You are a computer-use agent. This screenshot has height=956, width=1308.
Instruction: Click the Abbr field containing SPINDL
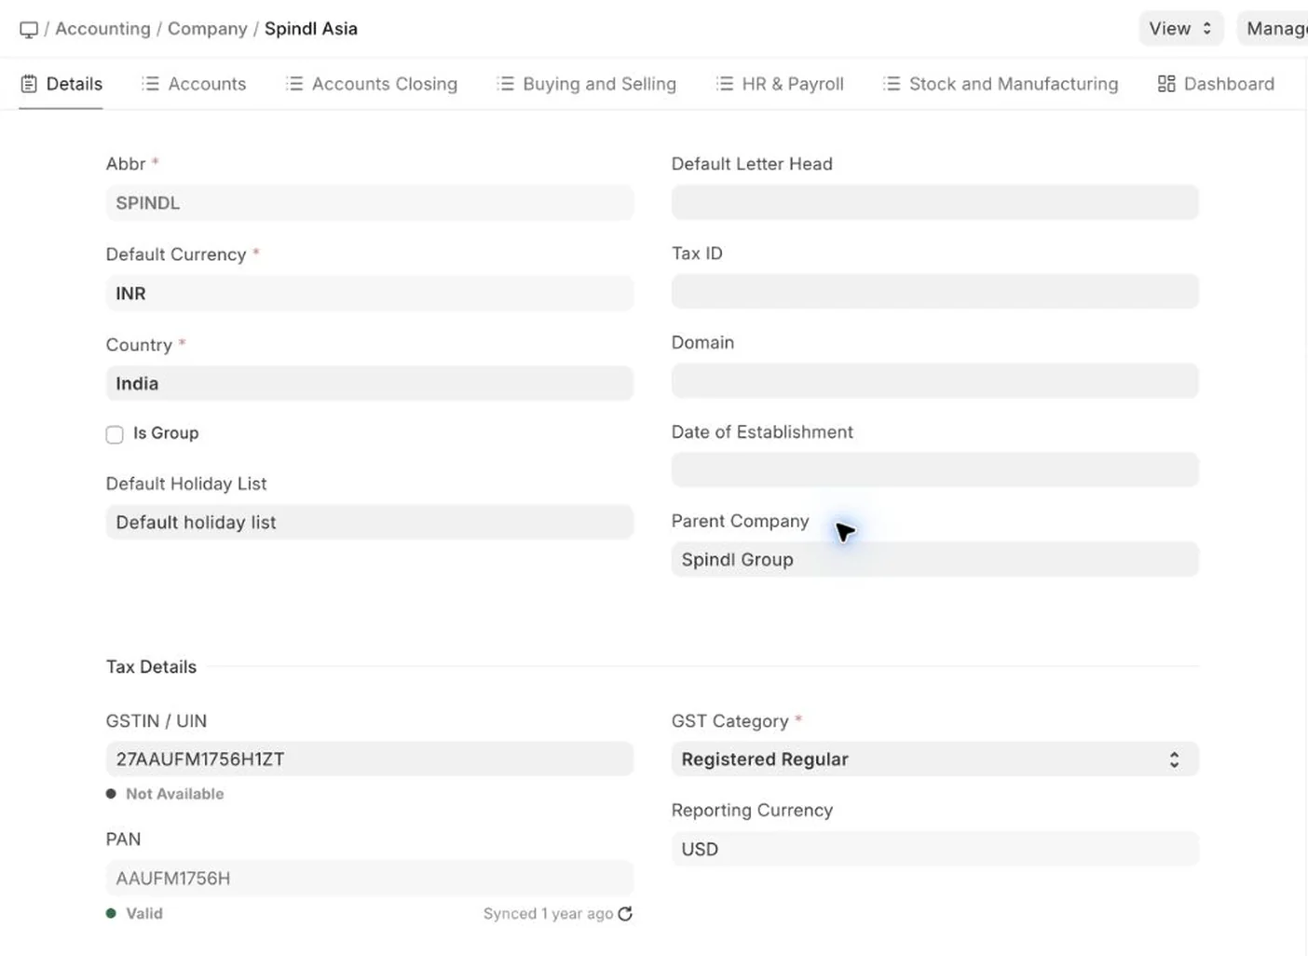click(370, 203)
